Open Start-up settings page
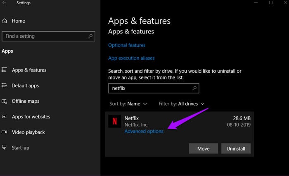This screenshot has width=289, height=176. point(21,148)
